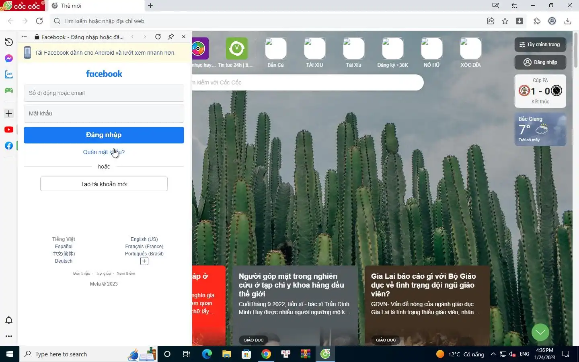
Task: Click the Facebook for Android download banner
Action: point(105,53)
